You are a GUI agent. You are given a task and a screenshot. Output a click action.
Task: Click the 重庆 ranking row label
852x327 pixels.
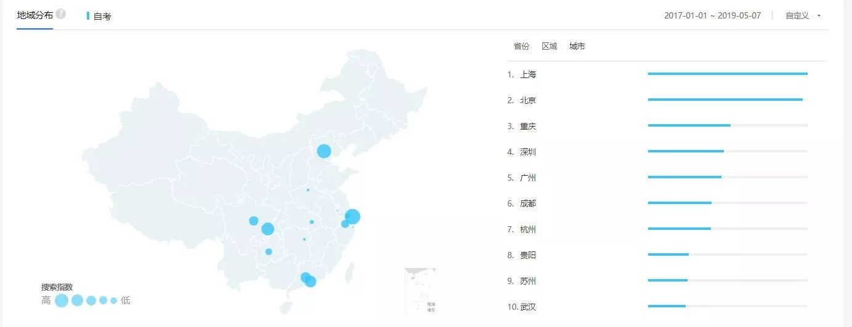(528, 126)
